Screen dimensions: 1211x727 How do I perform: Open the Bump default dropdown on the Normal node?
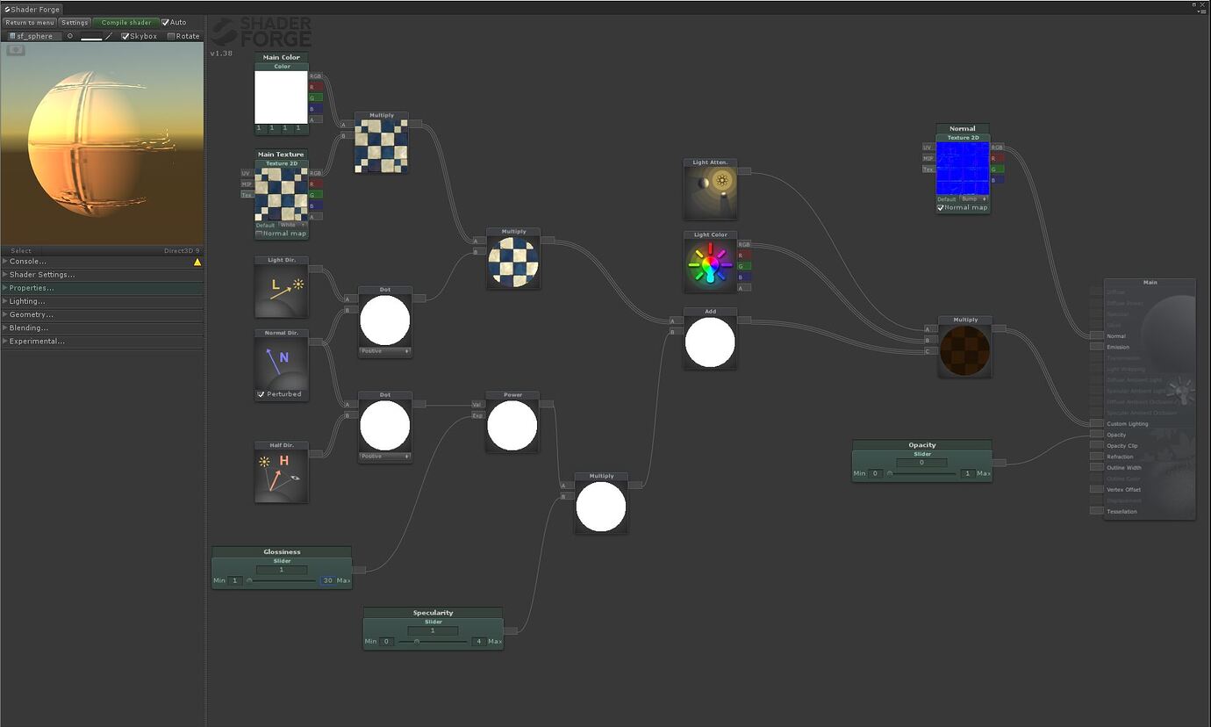pyautogui.click(x=972, y=198)
